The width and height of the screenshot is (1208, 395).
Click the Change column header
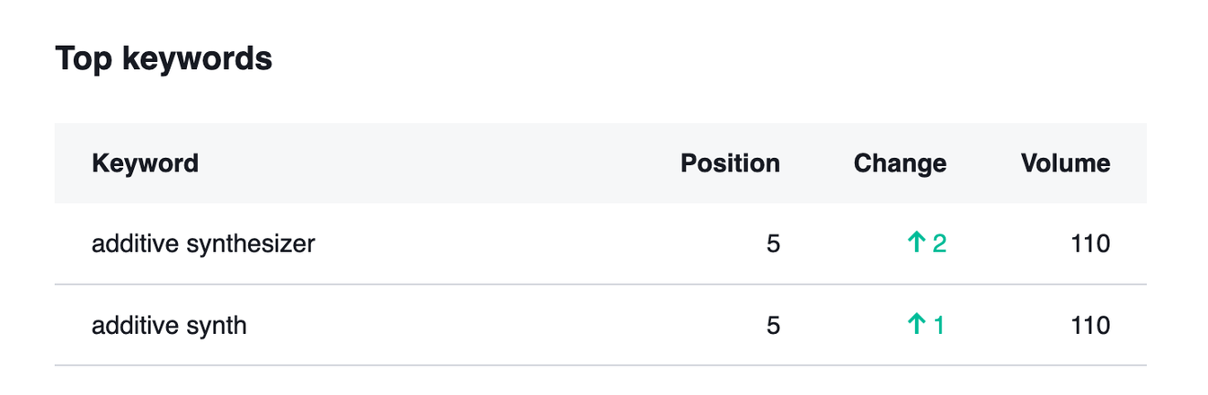[900, 163]
